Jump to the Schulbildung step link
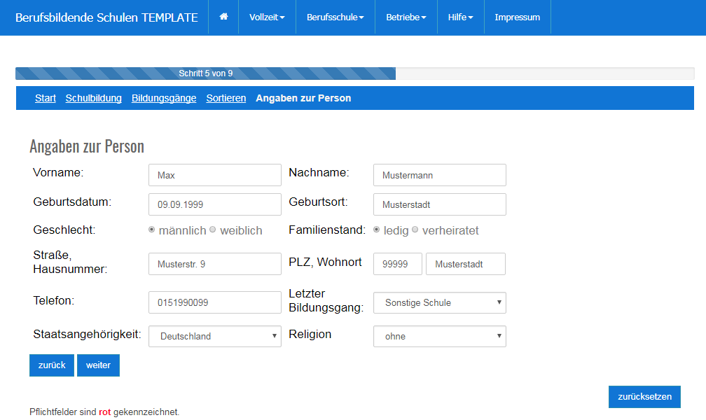The height and width of the screenshot is (420, 706). (94, 98)
